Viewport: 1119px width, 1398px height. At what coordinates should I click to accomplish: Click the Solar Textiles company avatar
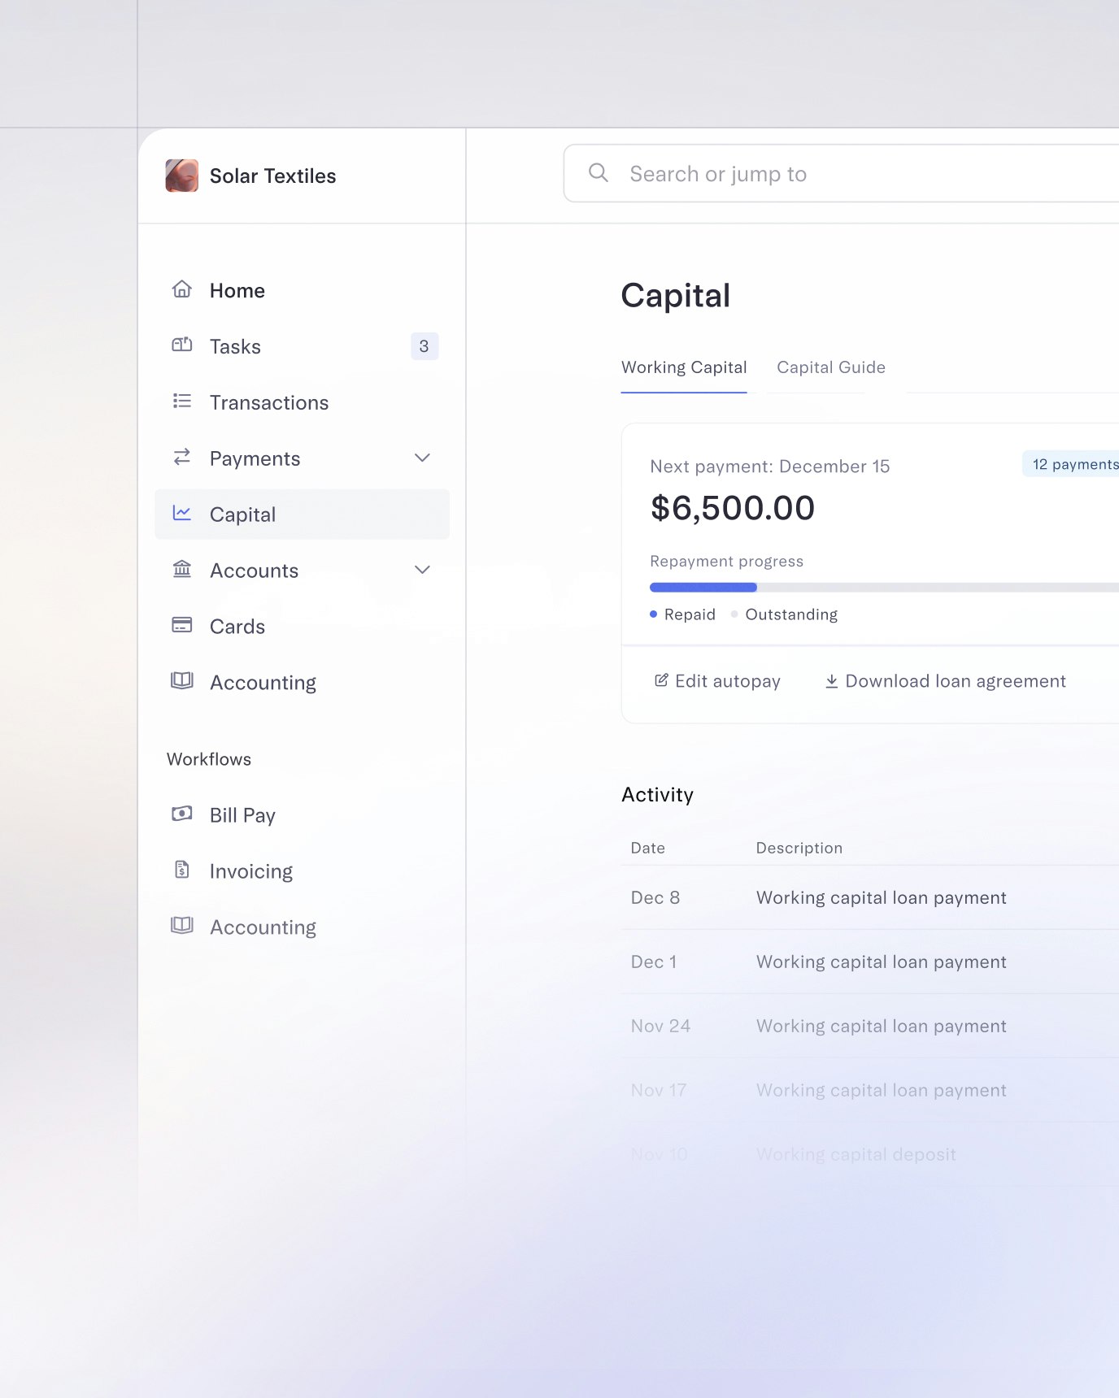(x=181, y=176)
